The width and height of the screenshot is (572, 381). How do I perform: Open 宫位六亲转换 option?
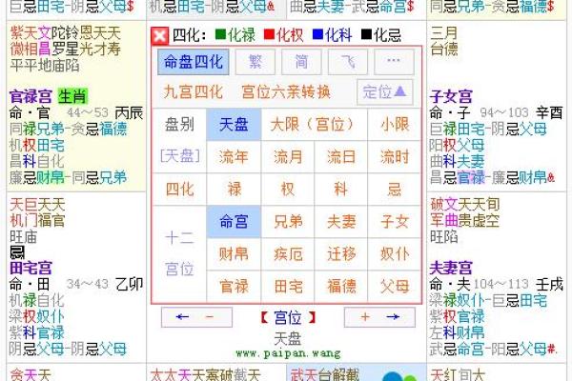[x=287, y=92]
